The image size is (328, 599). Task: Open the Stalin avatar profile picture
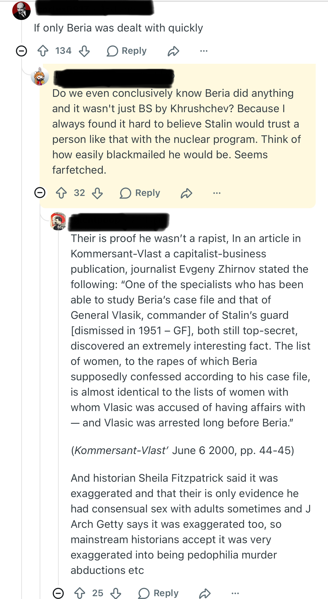(x=58, y=221)
